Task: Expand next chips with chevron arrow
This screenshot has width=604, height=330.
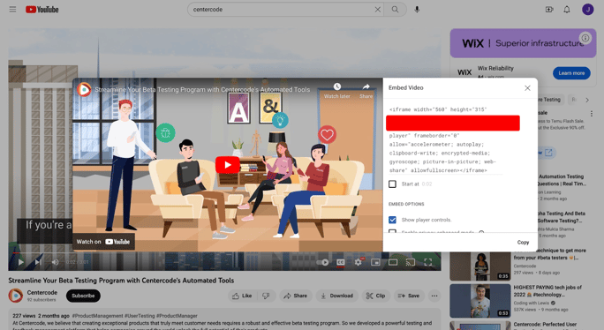Action: tap(587, 100)
